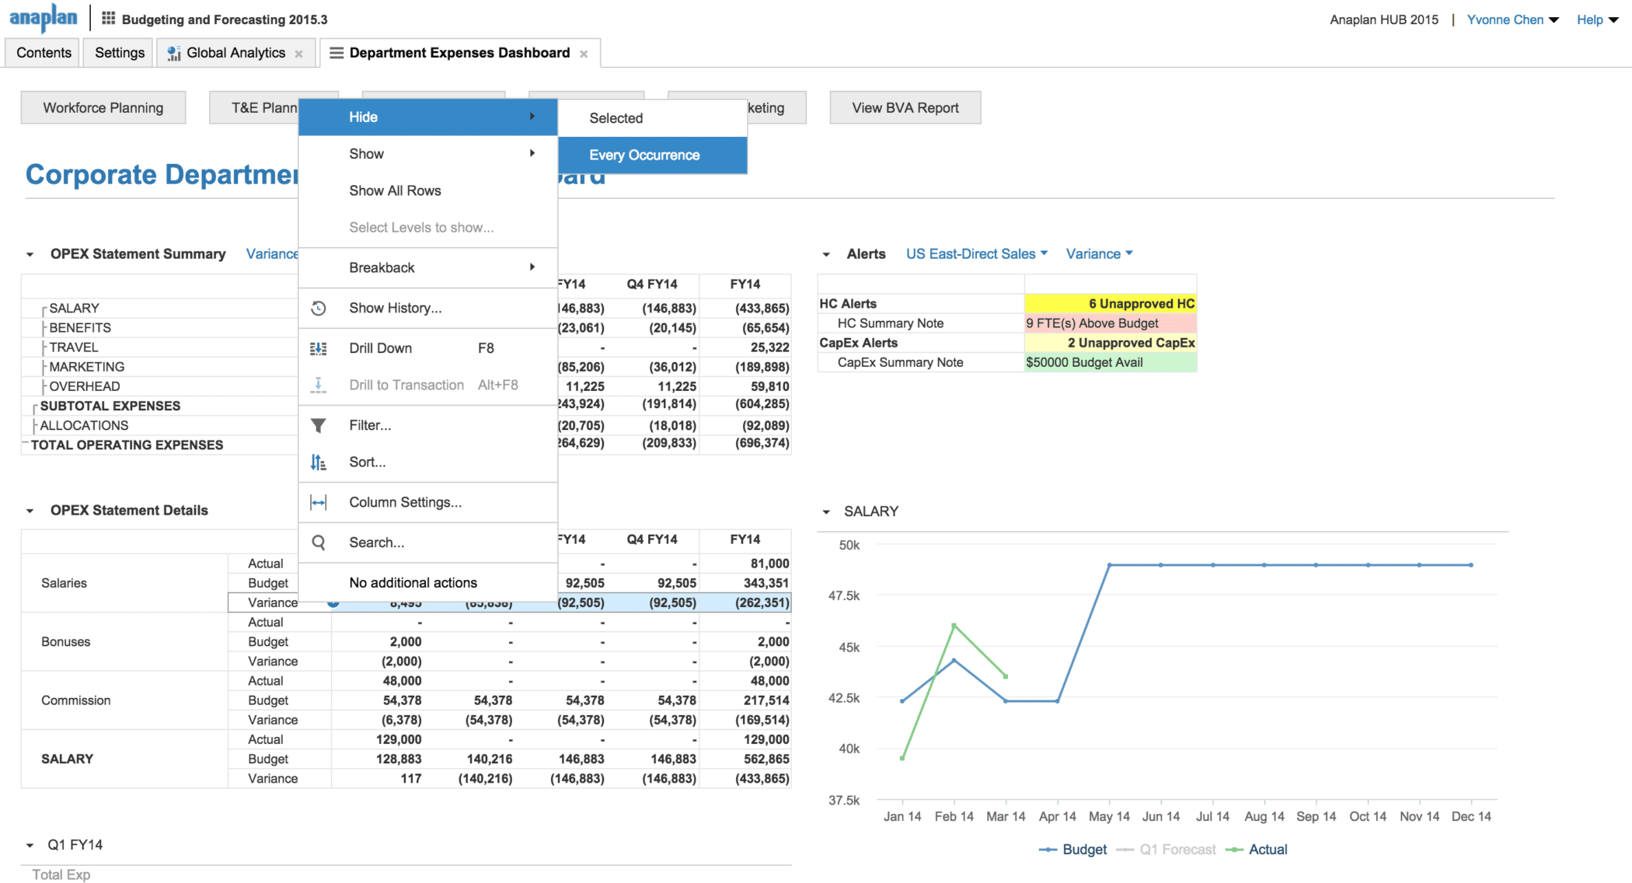Switch to the Settings tab
1632x883 pixels.
120,53
